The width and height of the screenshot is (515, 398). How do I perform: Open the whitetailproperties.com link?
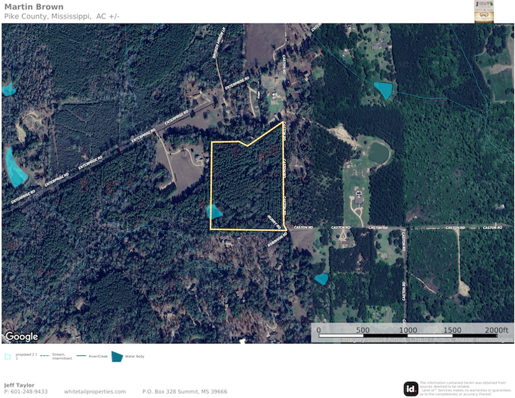tap(95, 392)
